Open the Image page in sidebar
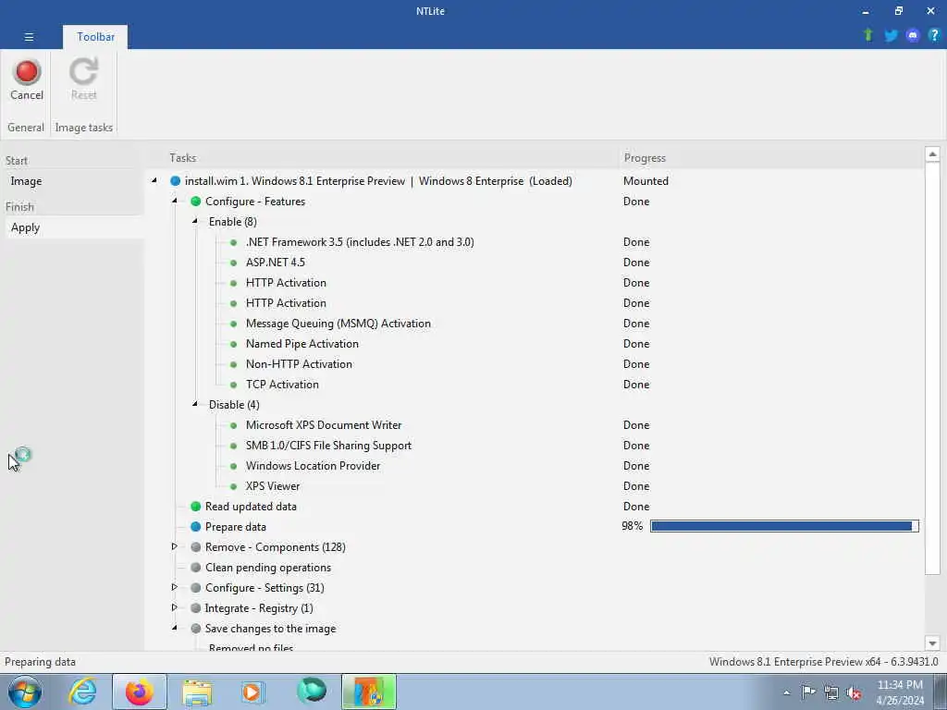The width and height of the screenshot is (947, 710). 74,181
